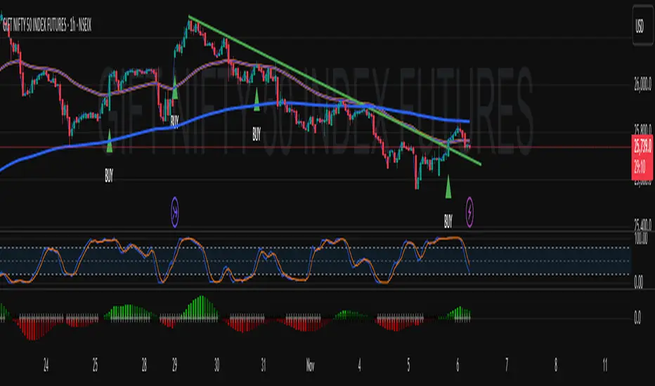655x386 pixels.
Task: Click the 26,000.0 price axis label
Action: (x=642, y=86)
